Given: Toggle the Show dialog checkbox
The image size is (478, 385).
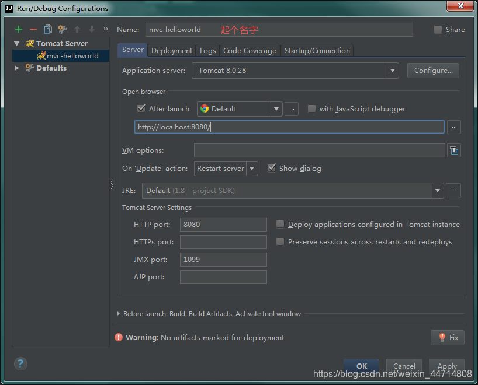Looking at the screenshot, I should [271, 168].
